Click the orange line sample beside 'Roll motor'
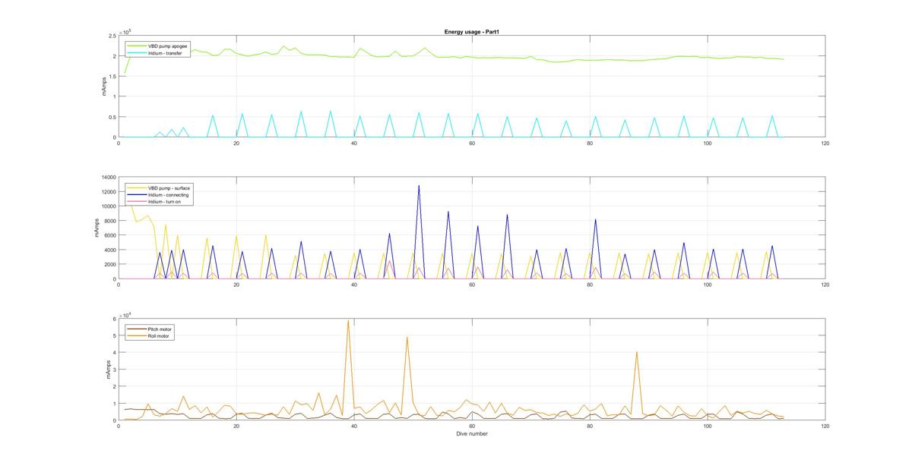 click(x=136, y=335)
